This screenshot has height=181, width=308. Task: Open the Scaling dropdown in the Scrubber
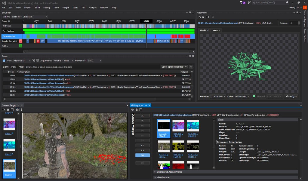click(x=29, y=17)
